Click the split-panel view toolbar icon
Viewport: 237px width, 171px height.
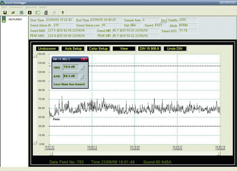(38, 13)
